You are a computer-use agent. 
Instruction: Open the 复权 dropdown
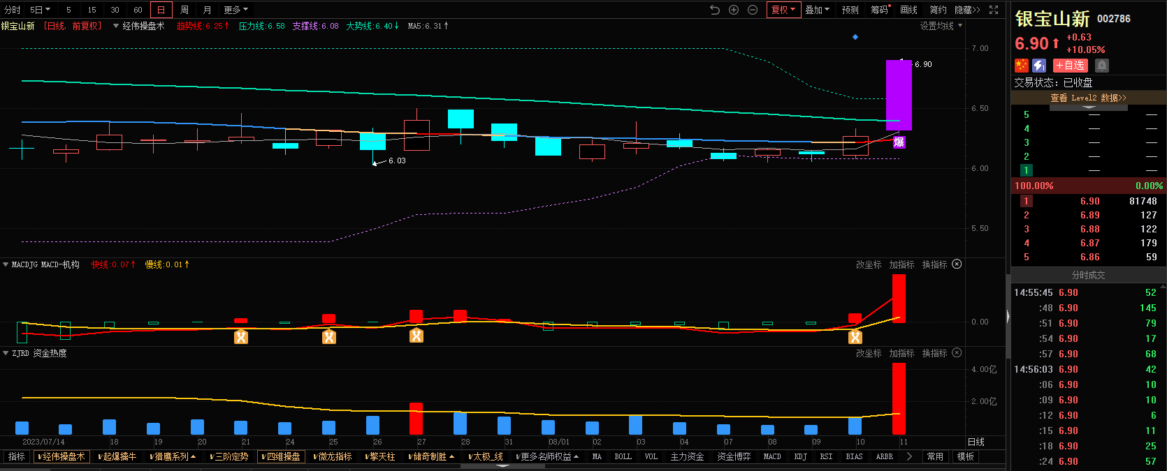point(783,10)
